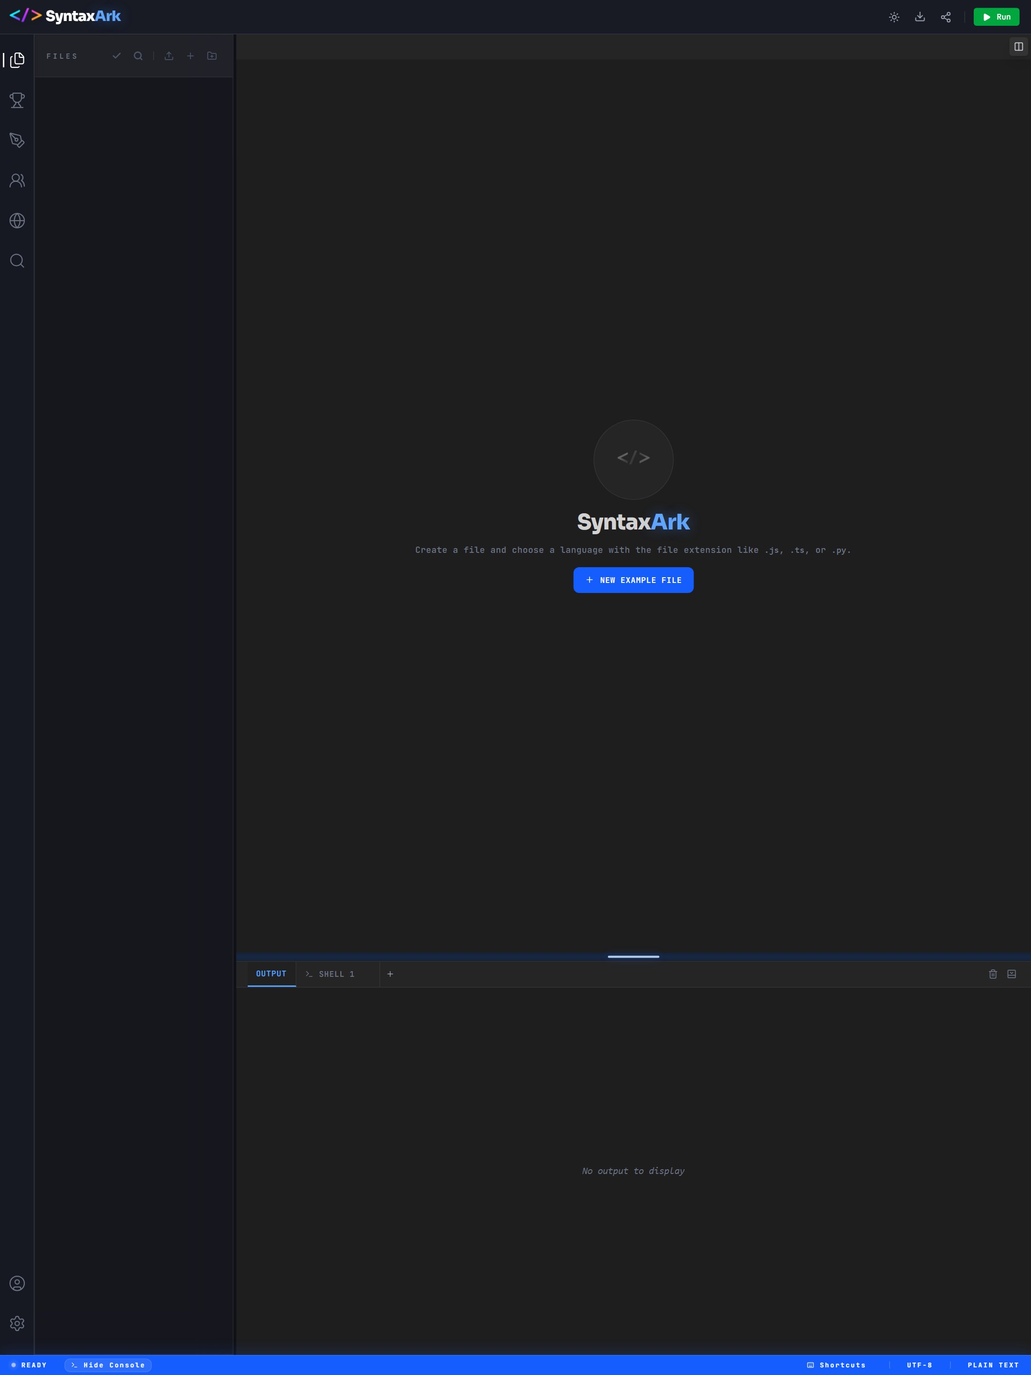Open the search sidebar icon
Viewport: 1031px width, 1375px height.
point(17,261)
